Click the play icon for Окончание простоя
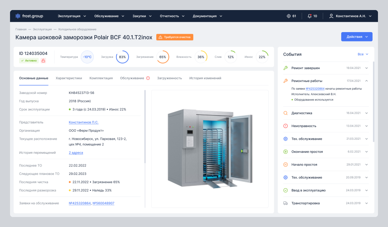Screen dimensions: 388x227 (x=286, y=151)
